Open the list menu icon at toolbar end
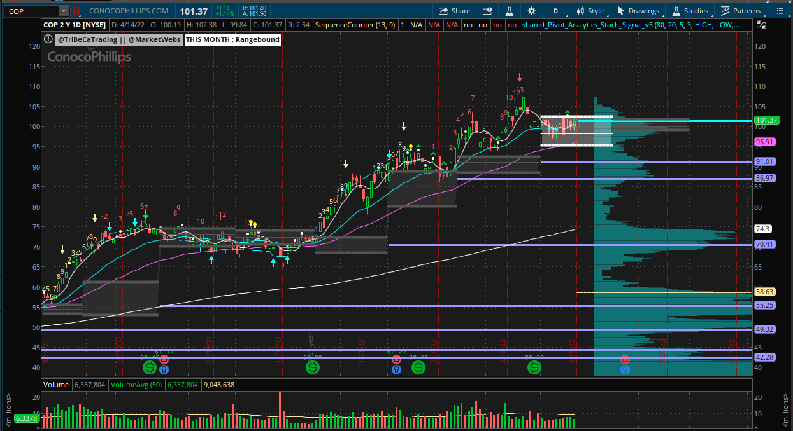 pyautogui.click(x=780, y=11)
